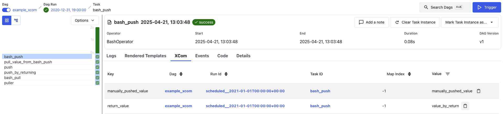504x114 pixels.
Task: Sort XCom table by Run Id
Action: tap(226, 74)
